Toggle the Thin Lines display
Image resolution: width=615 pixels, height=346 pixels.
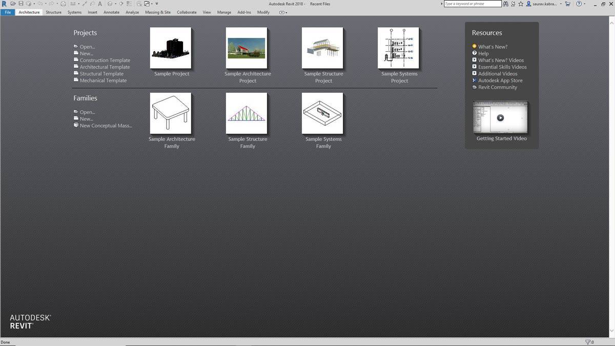[x=129, y=4]
